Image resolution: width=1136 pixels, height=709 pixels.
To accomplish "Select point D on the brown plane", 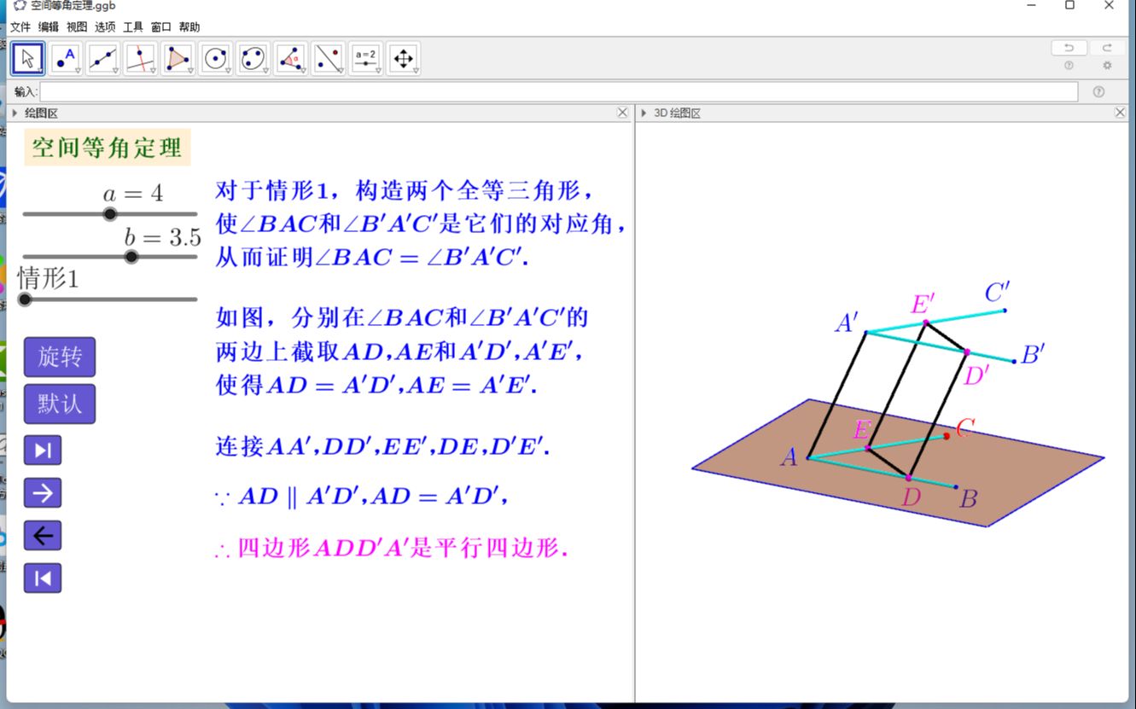I will tap(908, 477).
